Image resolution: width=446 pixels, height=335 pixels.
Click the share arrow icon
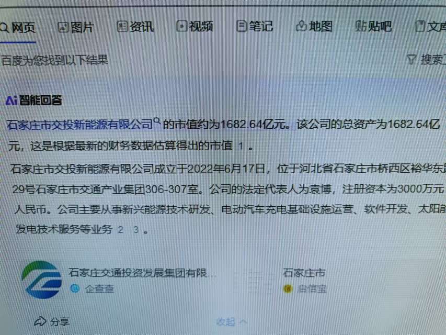40,321
